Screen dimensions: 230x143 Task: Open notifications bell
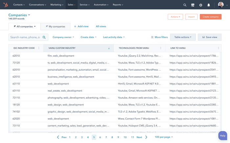pos(209,5)
